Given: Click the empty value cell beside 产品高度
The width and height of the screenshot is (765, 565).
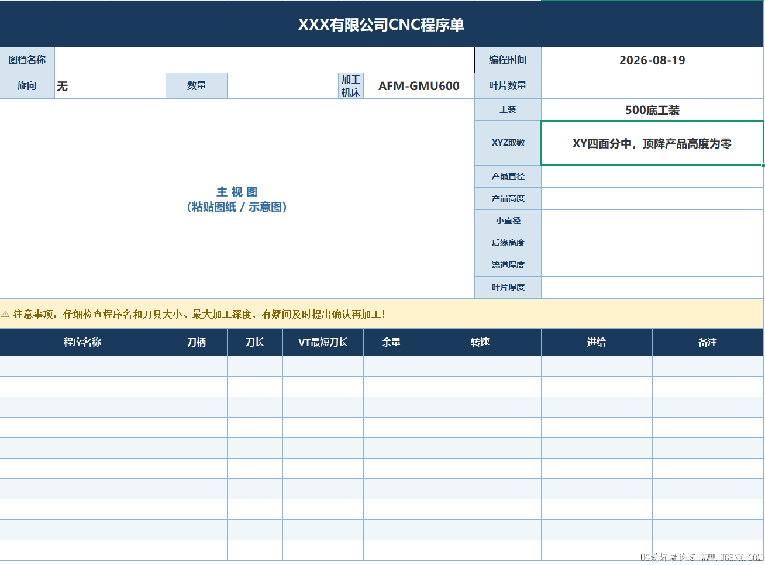Looking at the screenshot, I should point(652,198).
